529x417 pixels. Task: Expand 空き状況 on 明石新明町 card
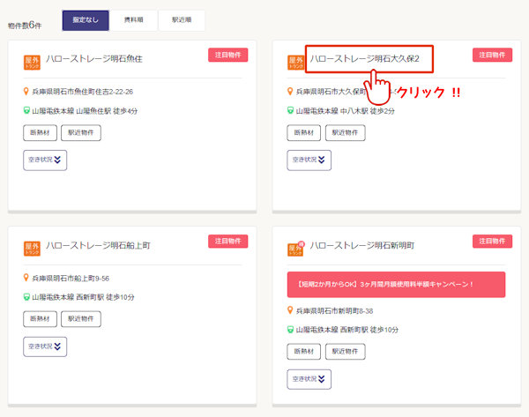pyautogui.click(x=309, y=379)
